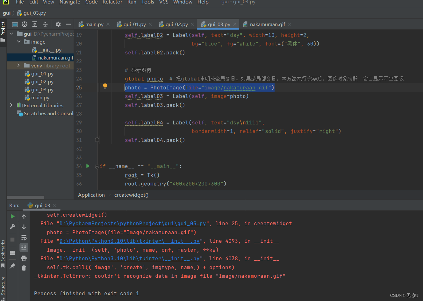Open the Code menu
Viewport: 423px width, 301px height.
[91, 2]
